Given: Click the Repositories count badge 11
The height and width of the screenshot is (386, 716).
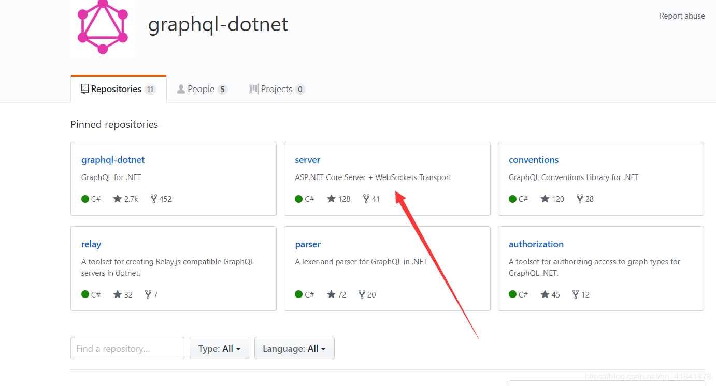Looking at the screenshot, I should pos(150,90).
